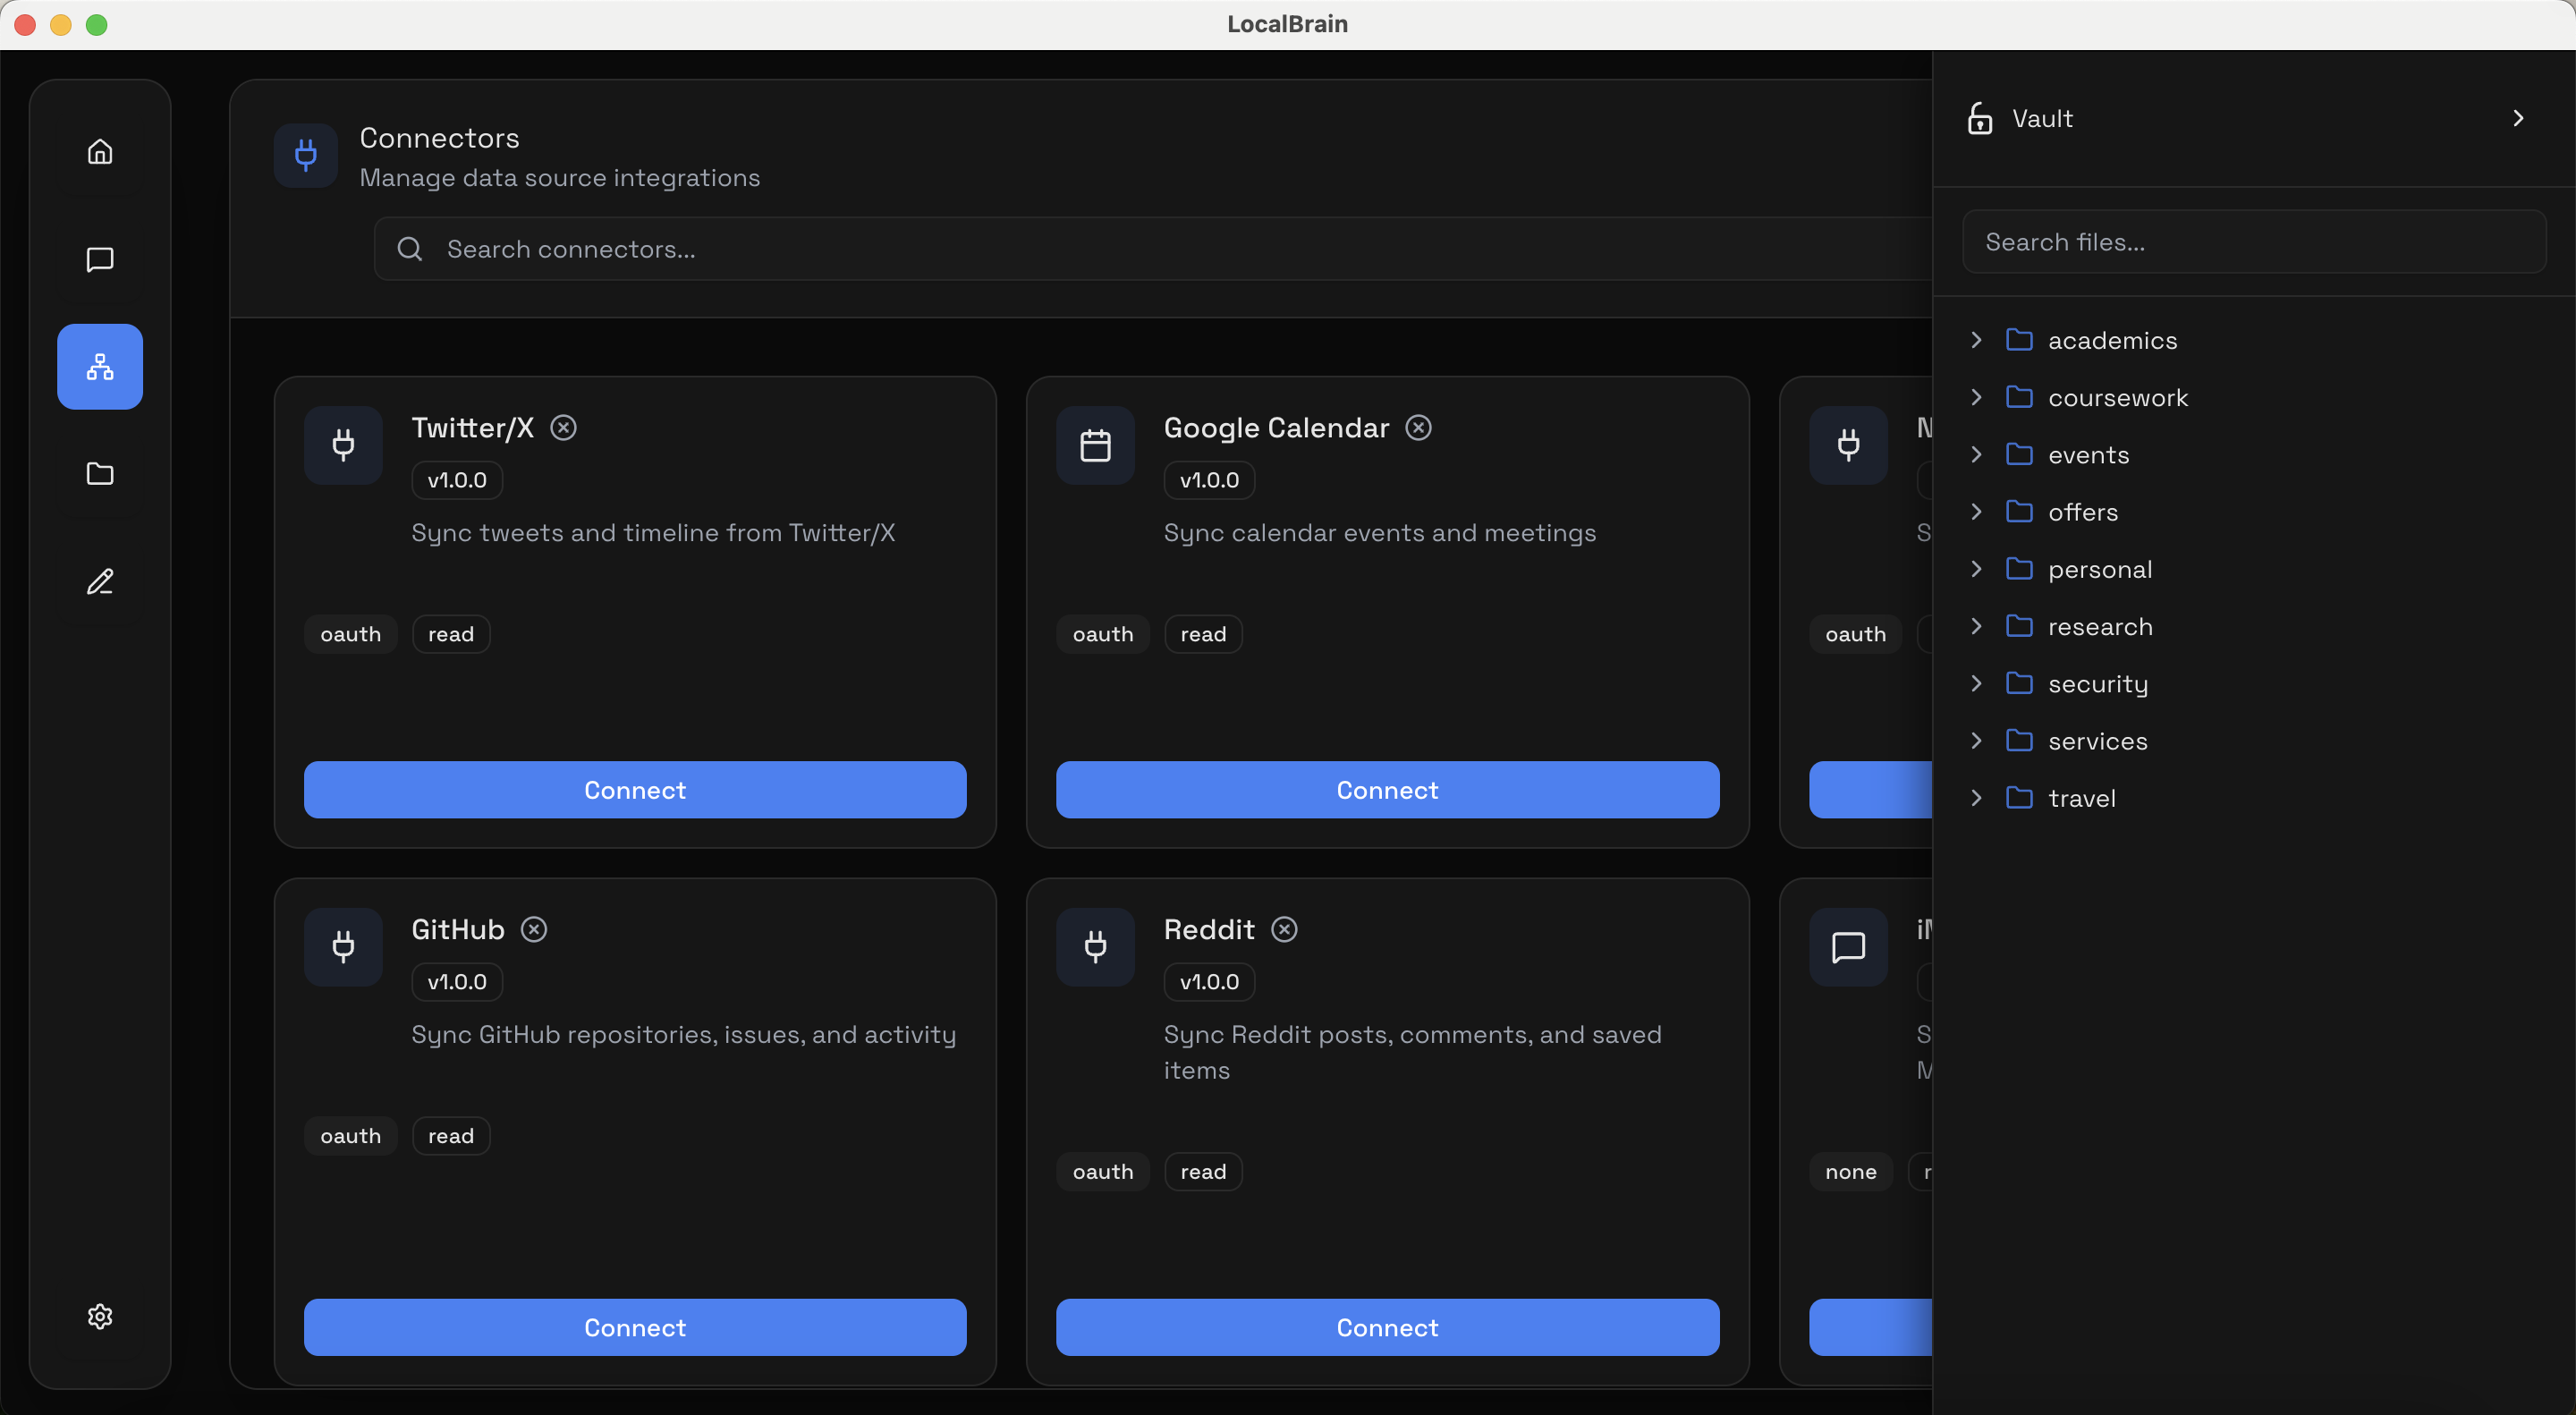Connect the Twitter/X connector
This screenshot has width=2576, height=1415.
635,790
